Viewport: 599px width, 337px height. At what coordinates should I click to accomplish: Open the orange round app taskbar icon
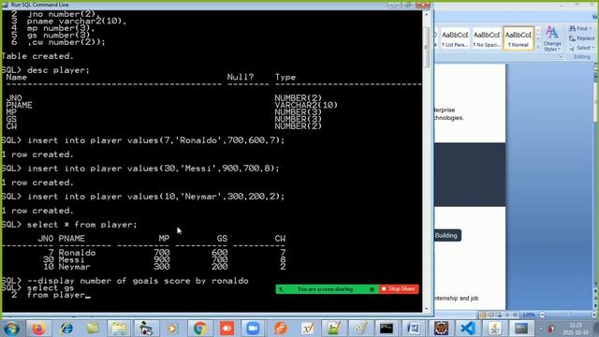[280, 329]
